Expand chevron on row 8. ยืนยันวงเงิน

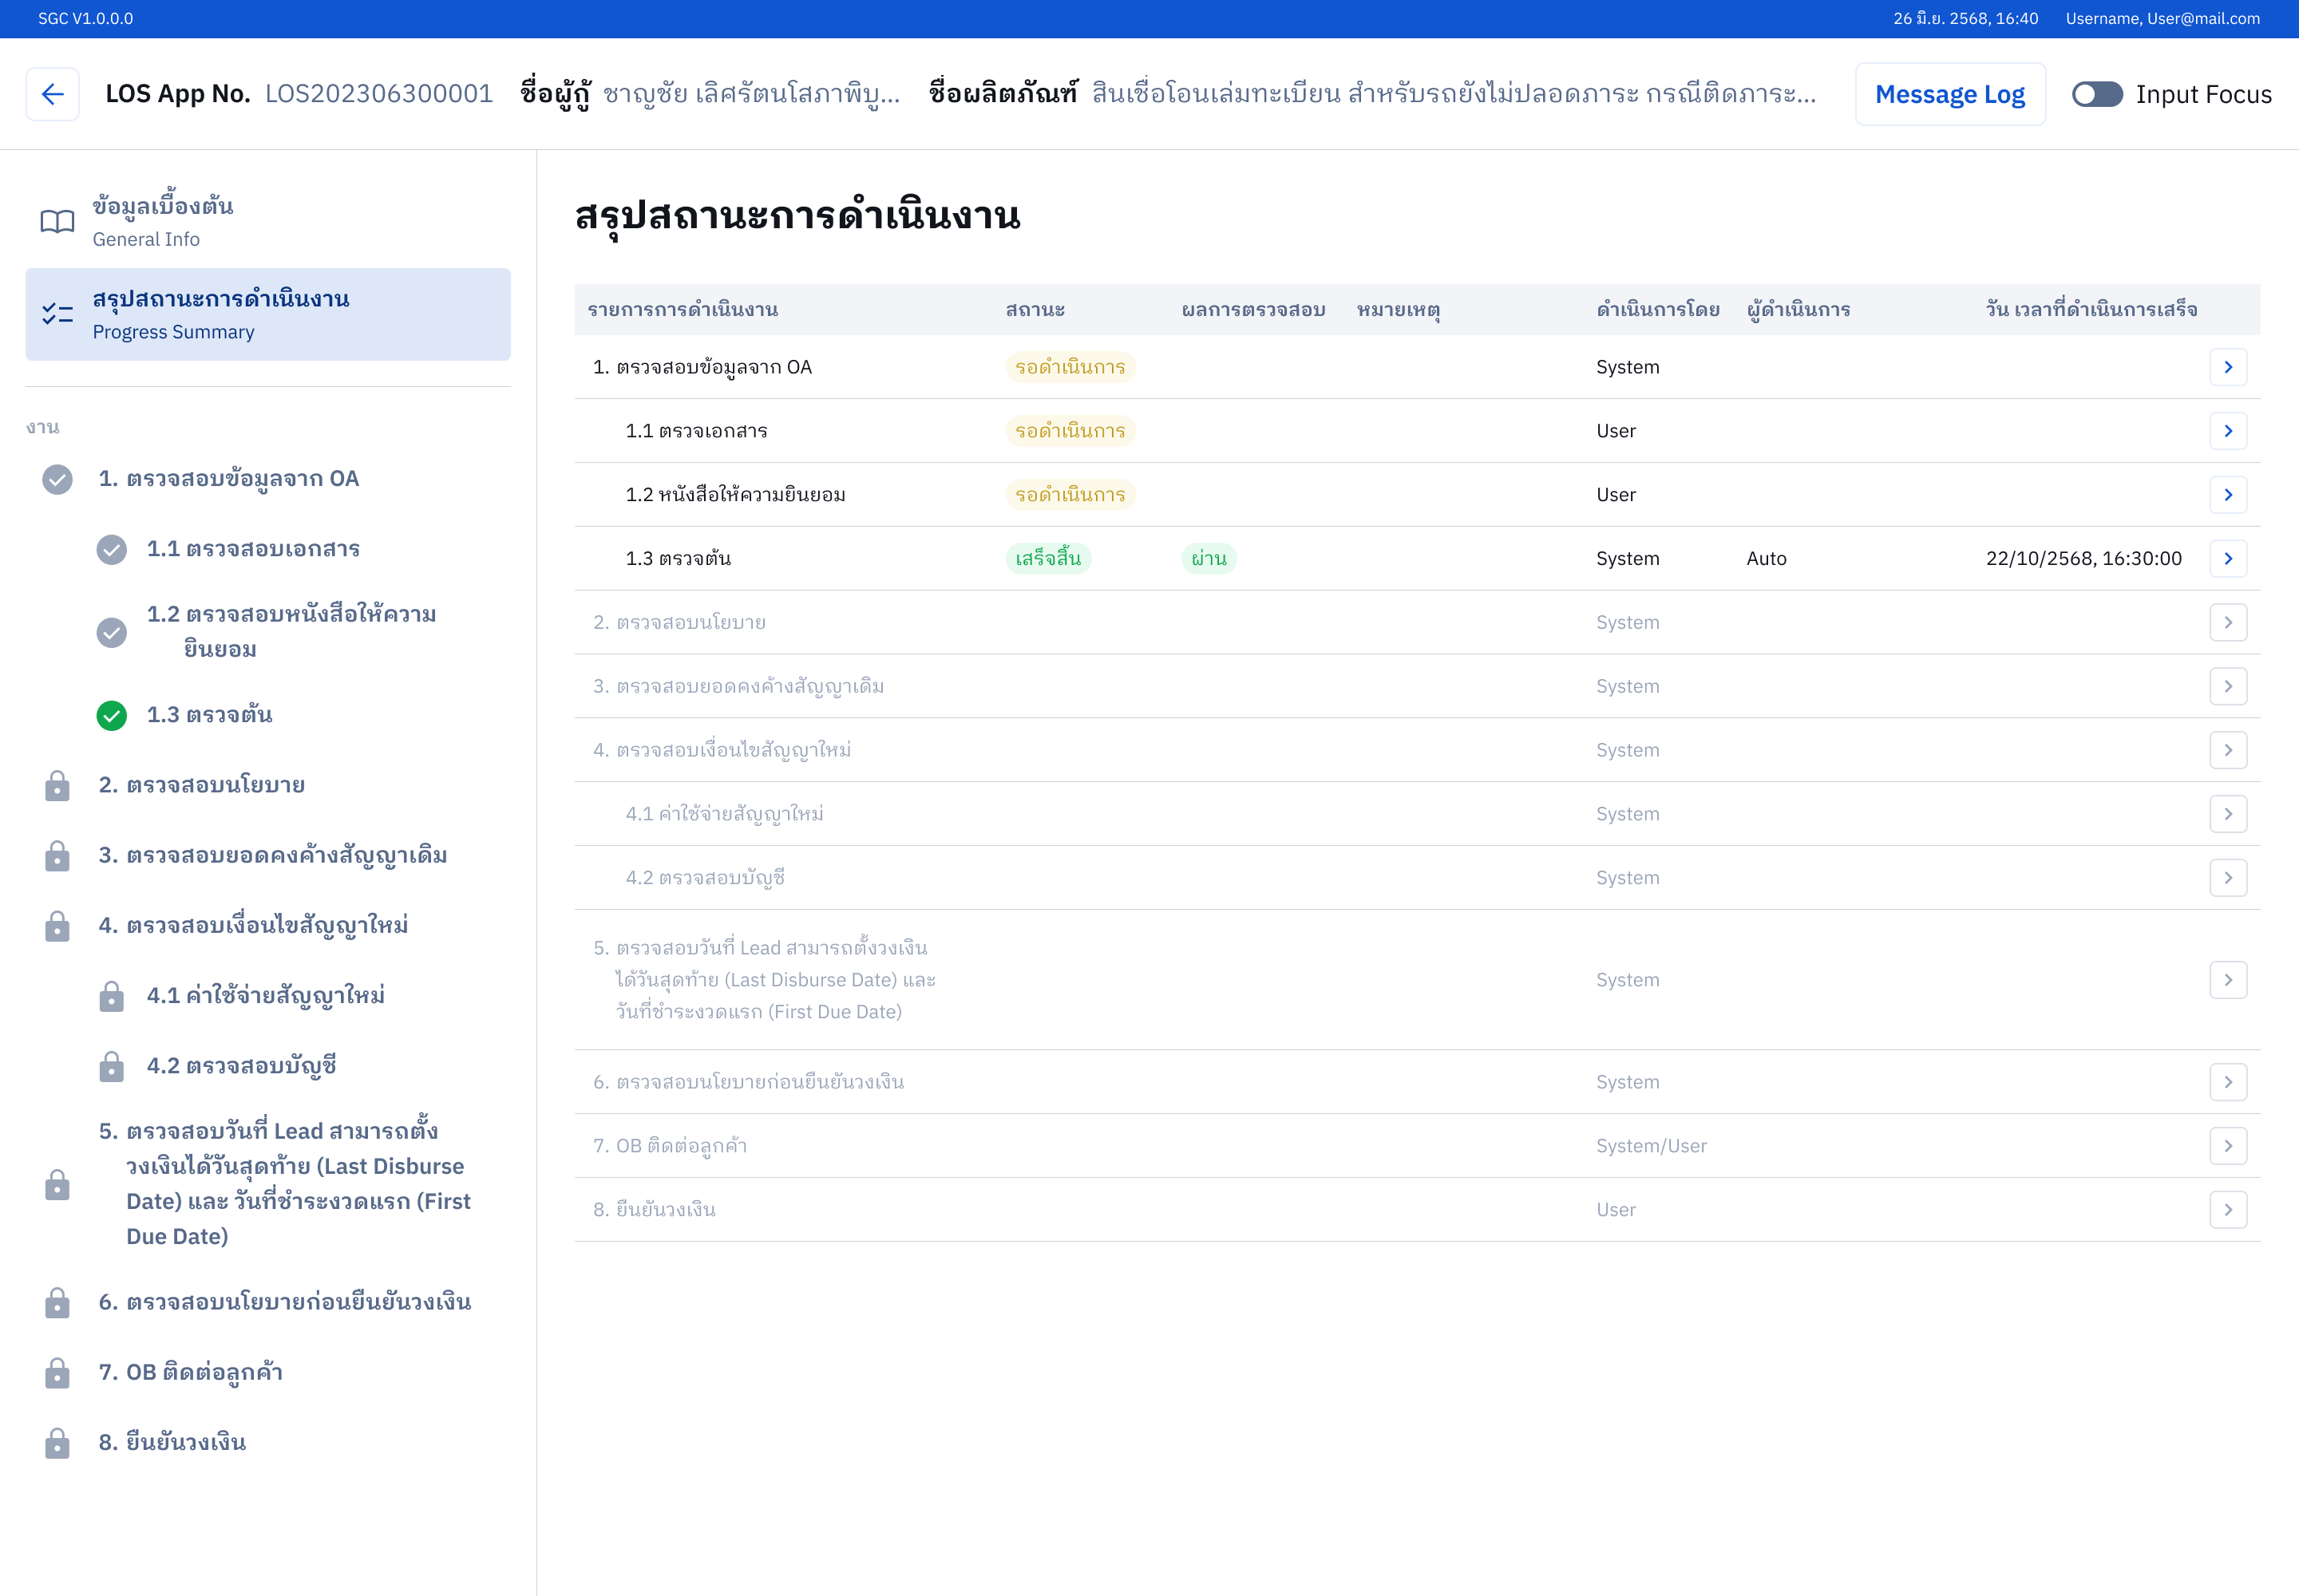(x=2227, y=1209)
